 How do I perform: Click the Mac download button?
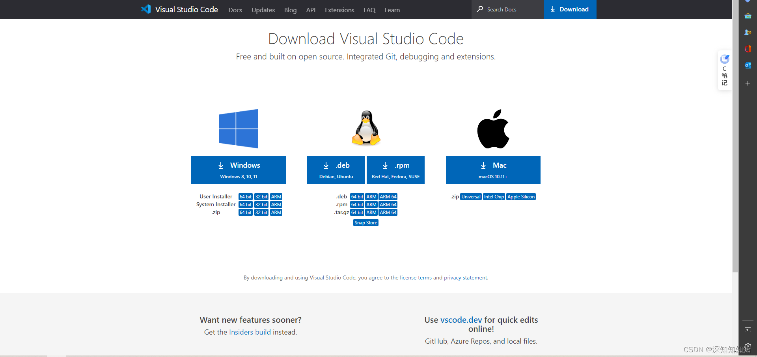click(493, 170)
